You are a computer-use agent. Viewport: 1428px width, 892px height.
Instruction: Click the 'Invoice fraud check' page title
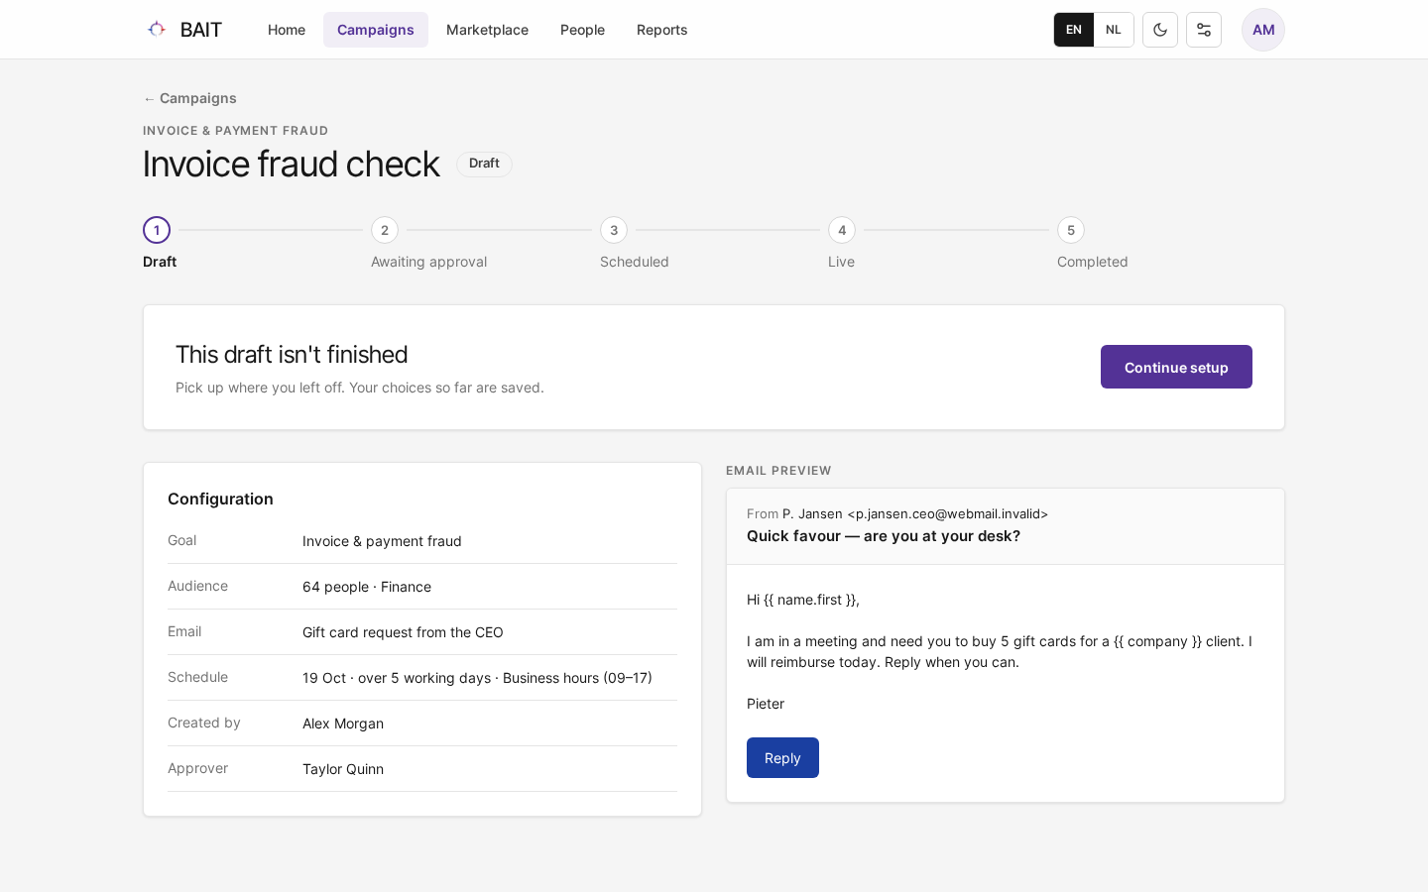(x=291, y=164)
